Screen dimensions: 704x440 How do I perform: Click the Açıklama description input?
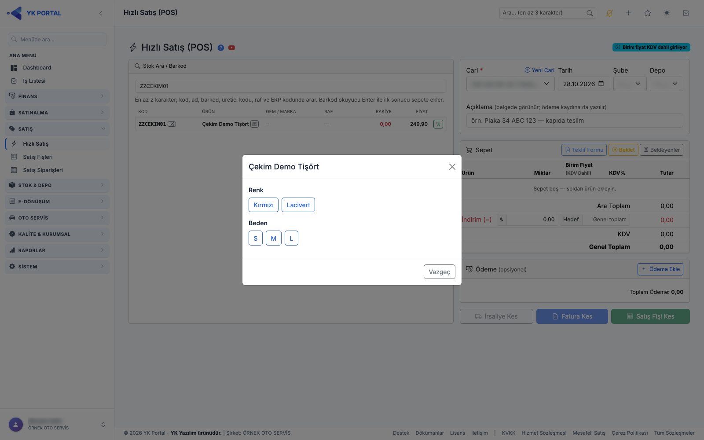[575, 121]
